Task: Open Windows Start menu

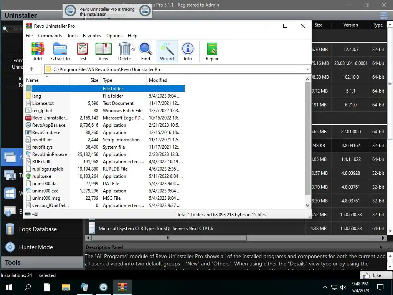Action: (9, 287)
